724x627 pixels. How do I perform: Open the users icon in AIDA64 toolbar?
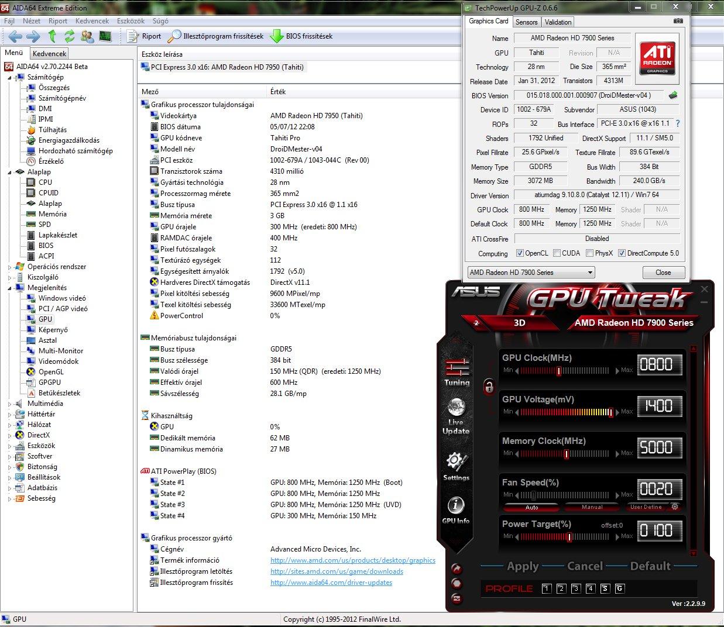87,36
